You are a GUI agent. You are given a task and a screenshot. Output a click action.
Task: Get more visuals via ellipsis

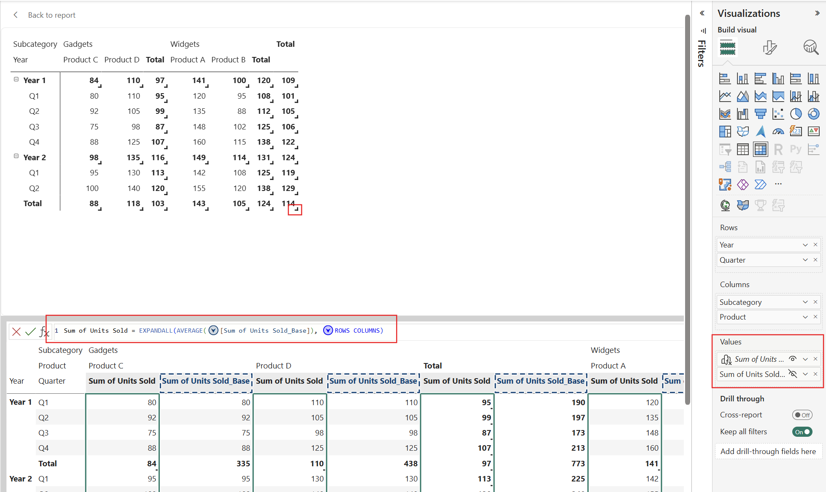778,184
